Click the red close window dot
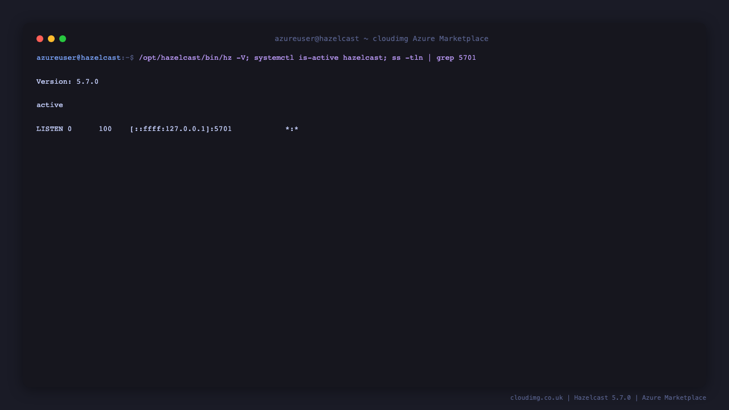Image resolution: width=729 pixels, height=410 pixels. (40, 39)
